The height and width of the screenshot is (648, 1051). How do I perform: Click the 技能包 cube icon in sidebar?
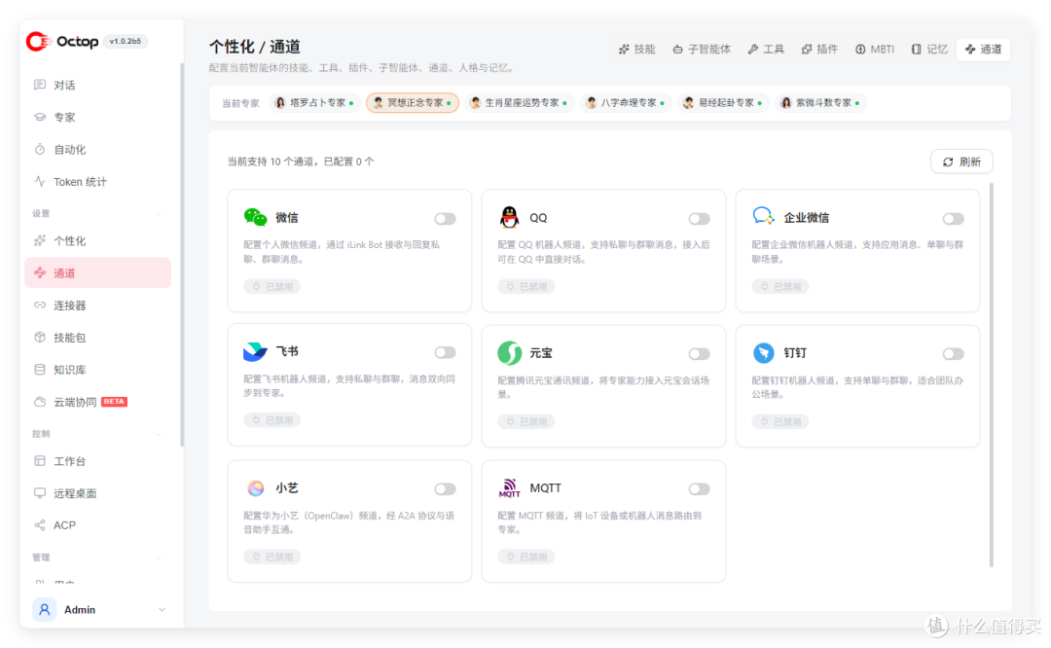[40, 337]
